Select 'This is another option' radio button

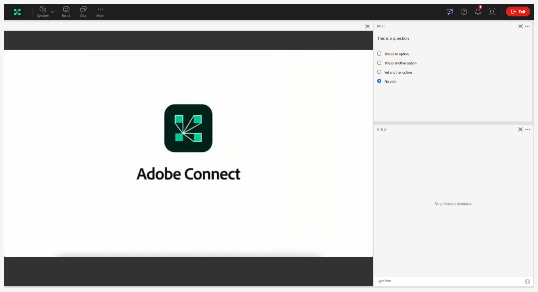point(379,63)
